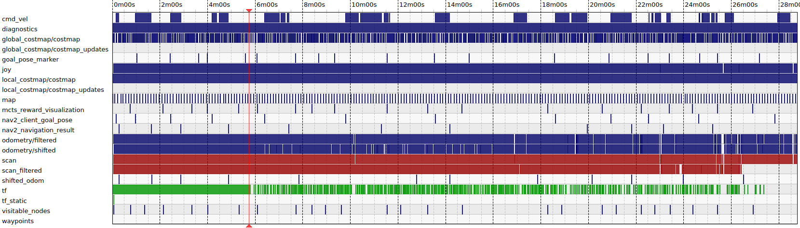Select the mcts_reward_visualization topic
800x228 pixels.
coord(43,110)
